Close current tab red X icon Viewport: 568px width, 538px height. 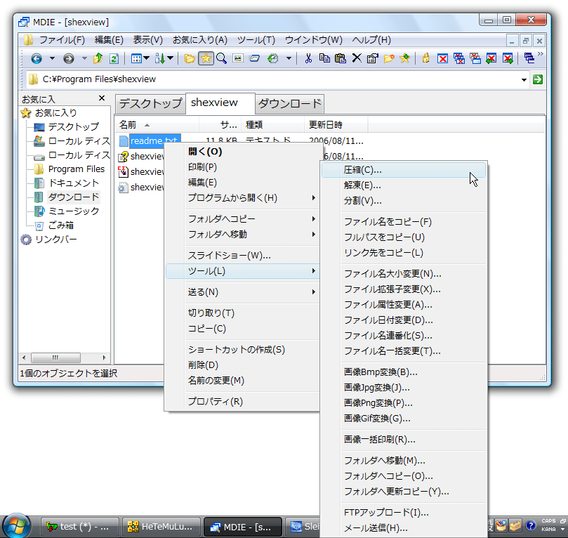[x=442, y=58]
